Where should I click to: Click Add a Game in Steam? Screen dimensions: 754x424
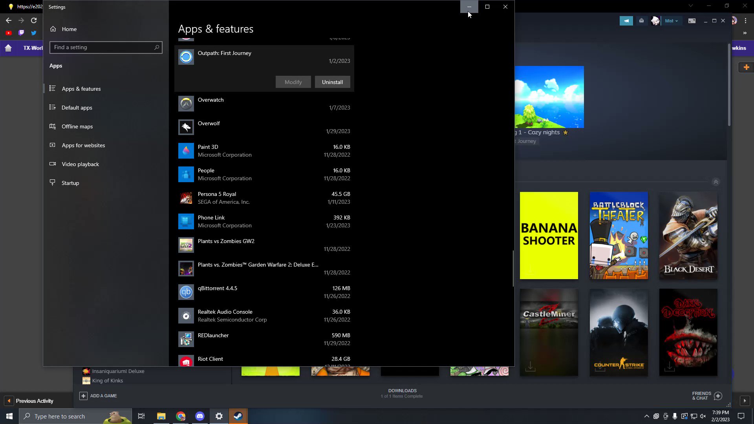(x=98, y=396)
